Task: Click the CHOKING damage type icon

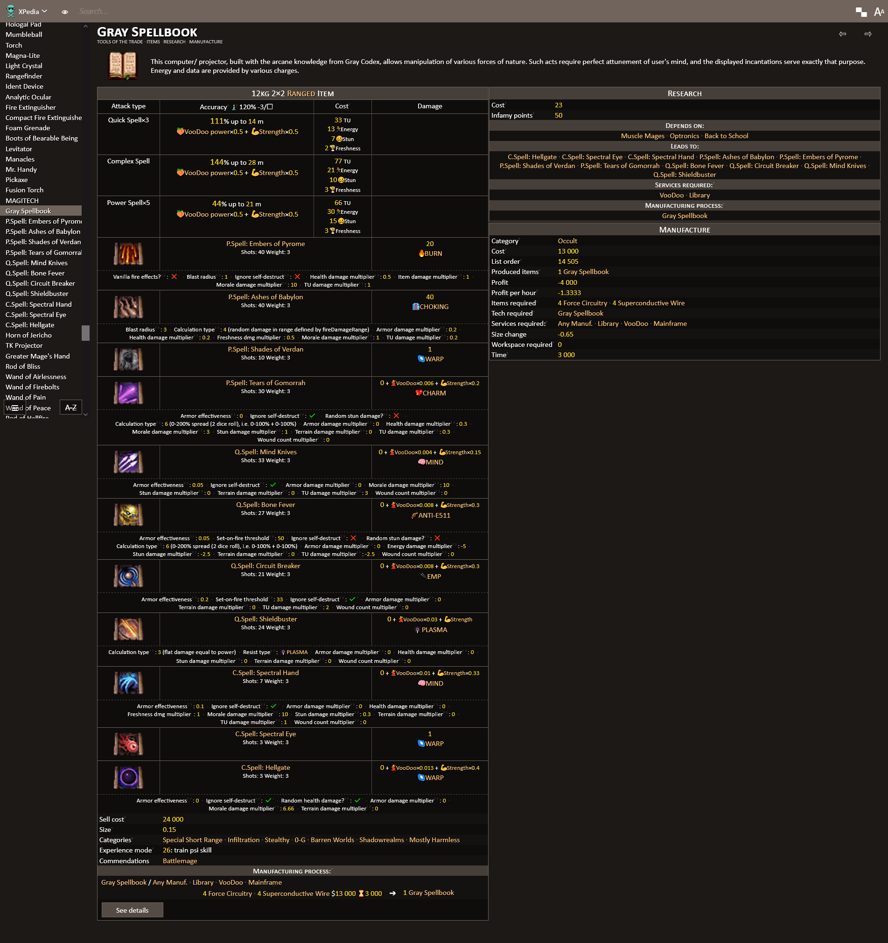Action: 415,306
